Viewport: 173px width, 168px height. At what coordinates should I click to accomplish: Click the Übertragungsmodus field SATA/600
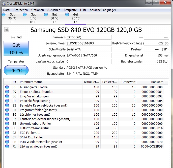coord(89,55)
